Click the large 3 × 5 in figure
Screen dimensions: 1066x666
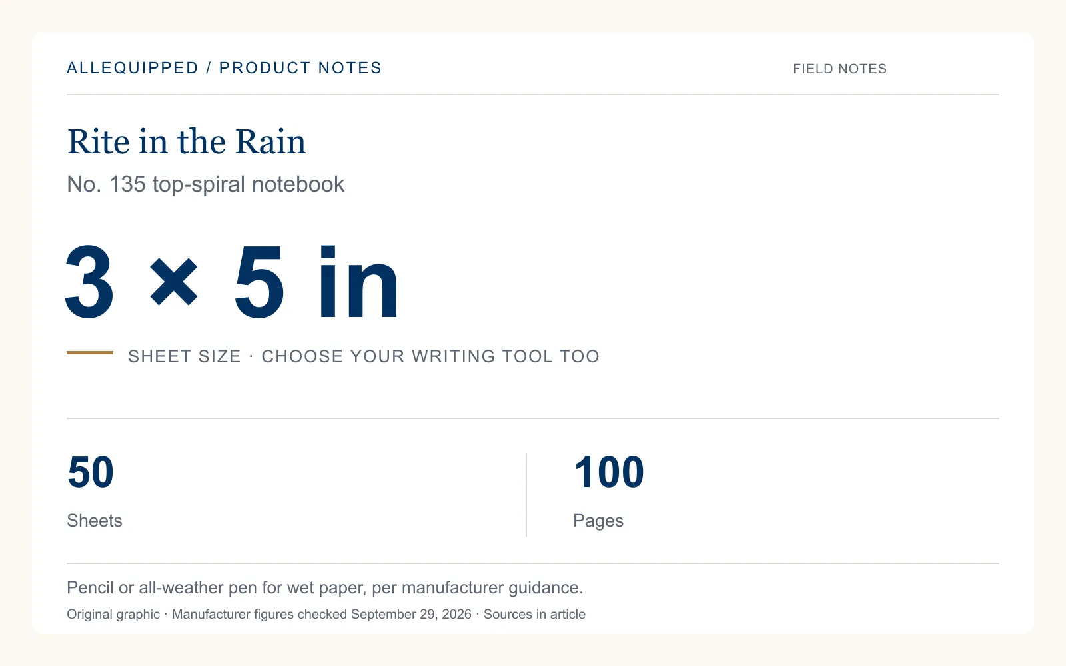pos(232,282)
